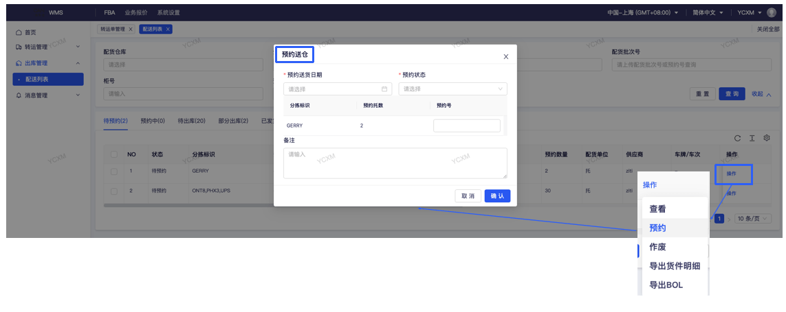Open the 系统设置 top menu
The width and height of the screenshot is (786, 312).
pos(168,12)
